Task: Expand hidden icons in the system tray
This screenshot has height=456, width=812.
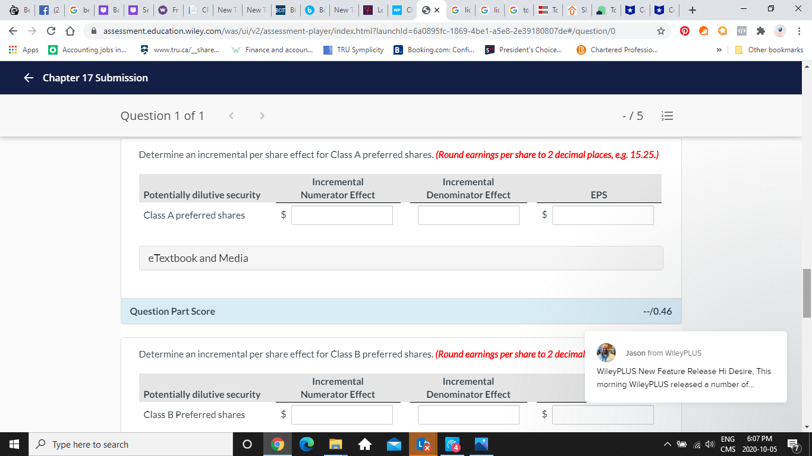Action: tap(667, 444)
